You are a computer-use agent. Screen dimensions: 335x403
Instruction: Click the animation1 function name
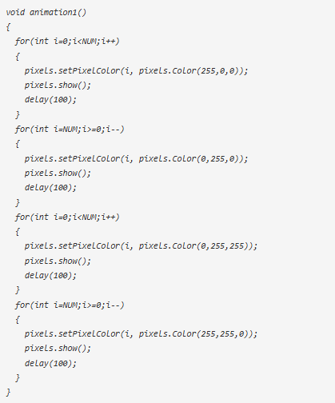coord(55,12)
